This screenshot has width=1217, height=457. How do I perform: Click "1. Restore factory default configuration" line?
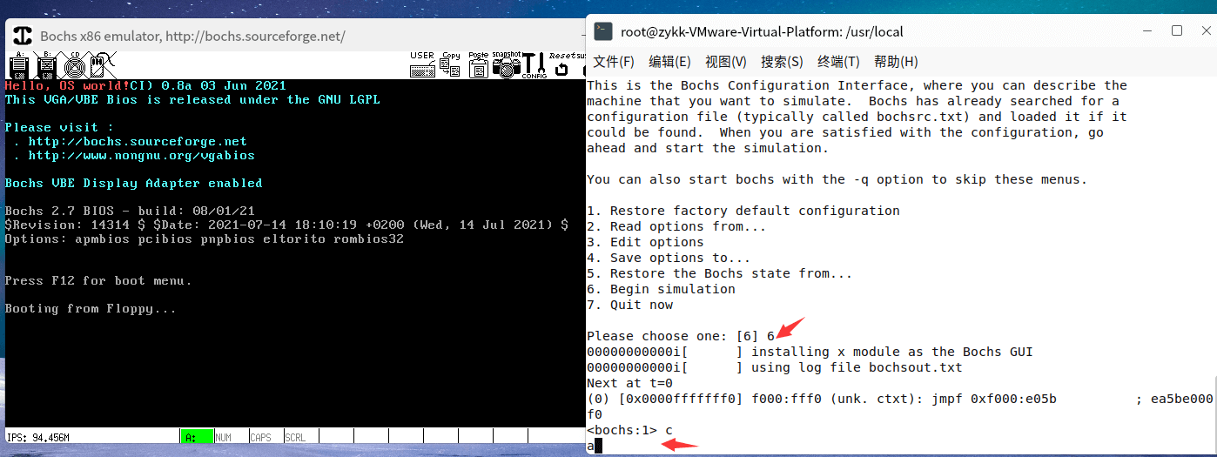click(x=743, y=211)
